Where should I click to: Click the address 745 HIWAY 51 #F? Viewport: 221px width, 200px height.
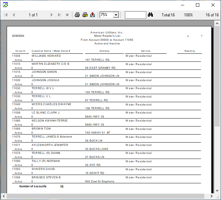pyautogui.click(x=97, y=133)
